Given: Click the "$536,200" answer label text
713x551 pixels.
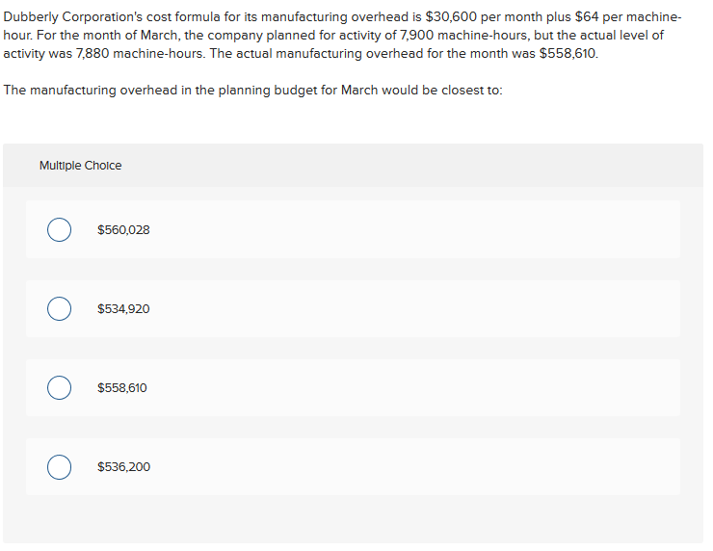Looking at the screenshot, I should point(123,467).
